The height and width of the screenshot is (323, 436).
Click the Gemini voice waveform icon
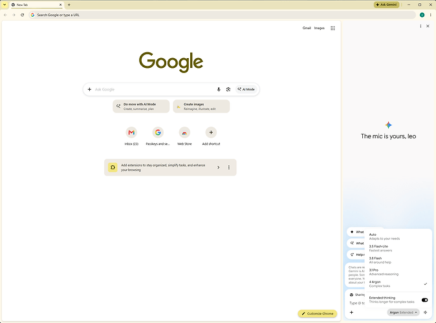(x=425, y=313)
